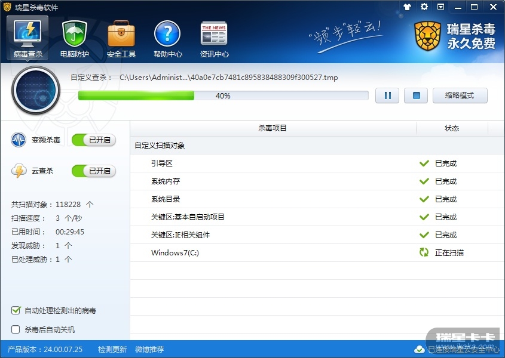This screenshot has width=505, height=358.
Task: Click the Rising lion logo
Action: 428,36
